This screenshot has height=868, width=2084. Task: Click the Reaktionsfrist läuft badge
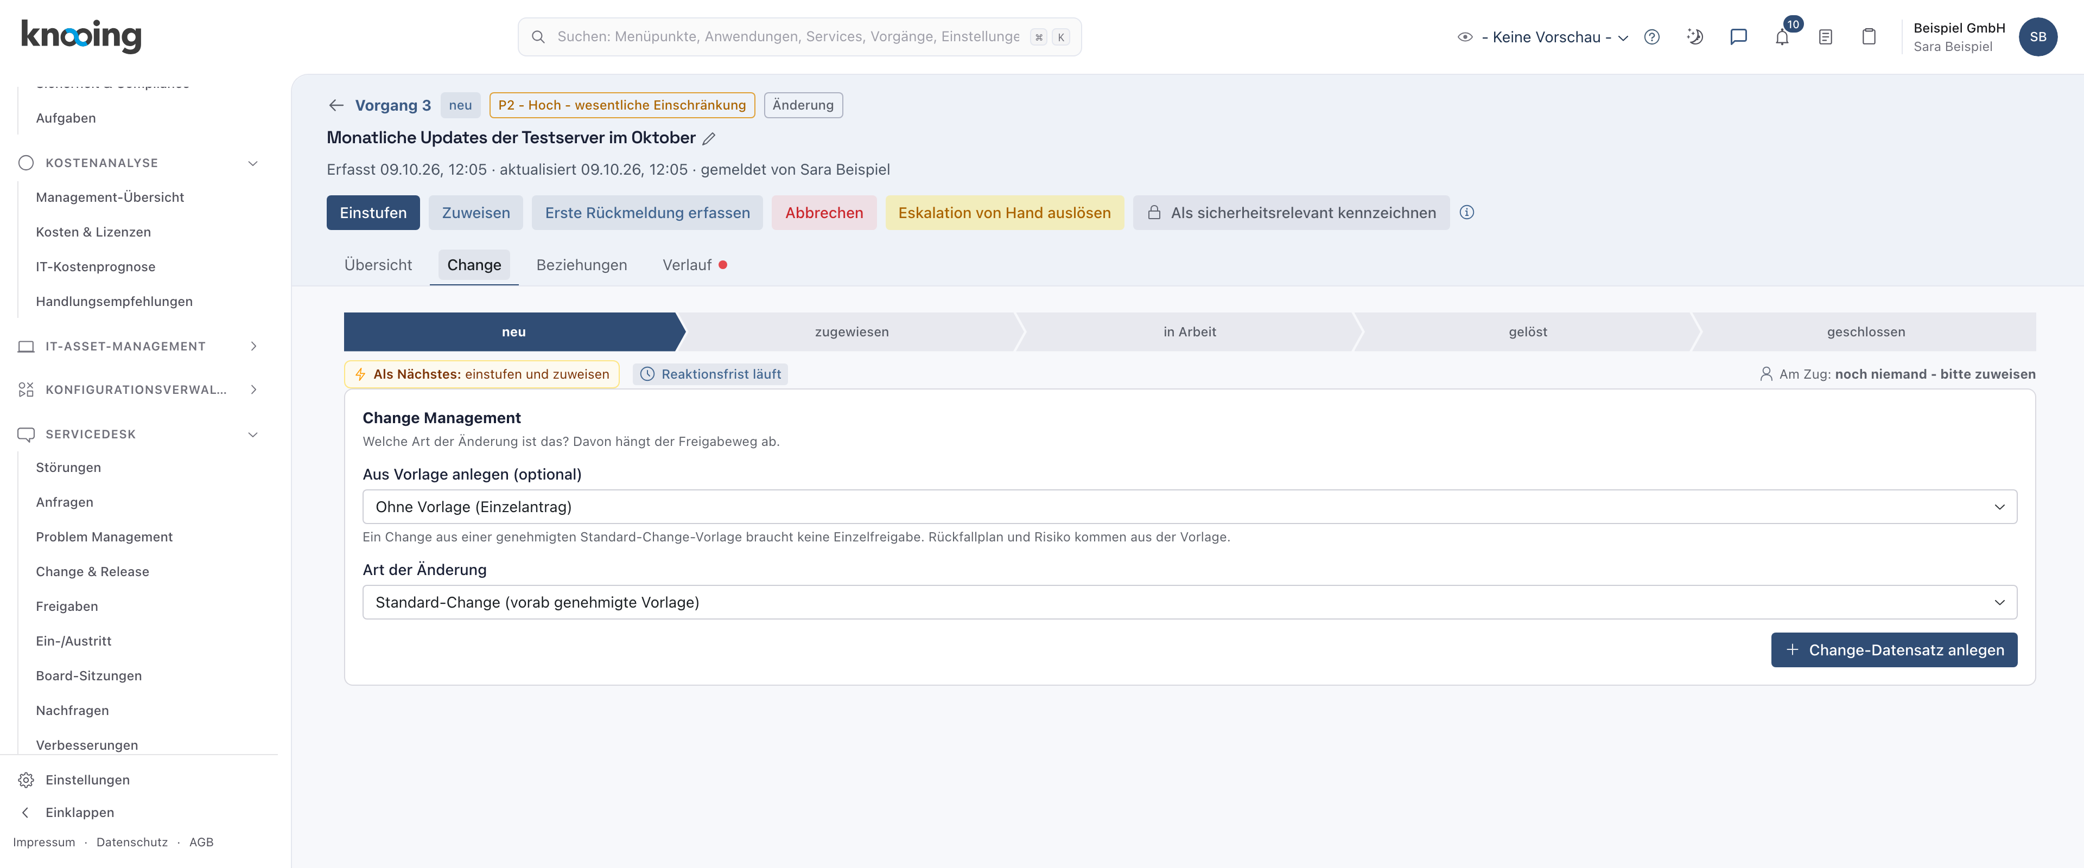710,374
